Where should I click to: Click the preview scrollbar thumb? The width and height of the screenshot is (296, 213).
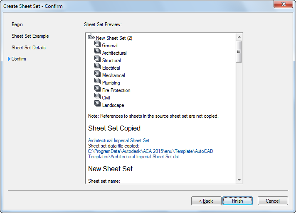239,51
